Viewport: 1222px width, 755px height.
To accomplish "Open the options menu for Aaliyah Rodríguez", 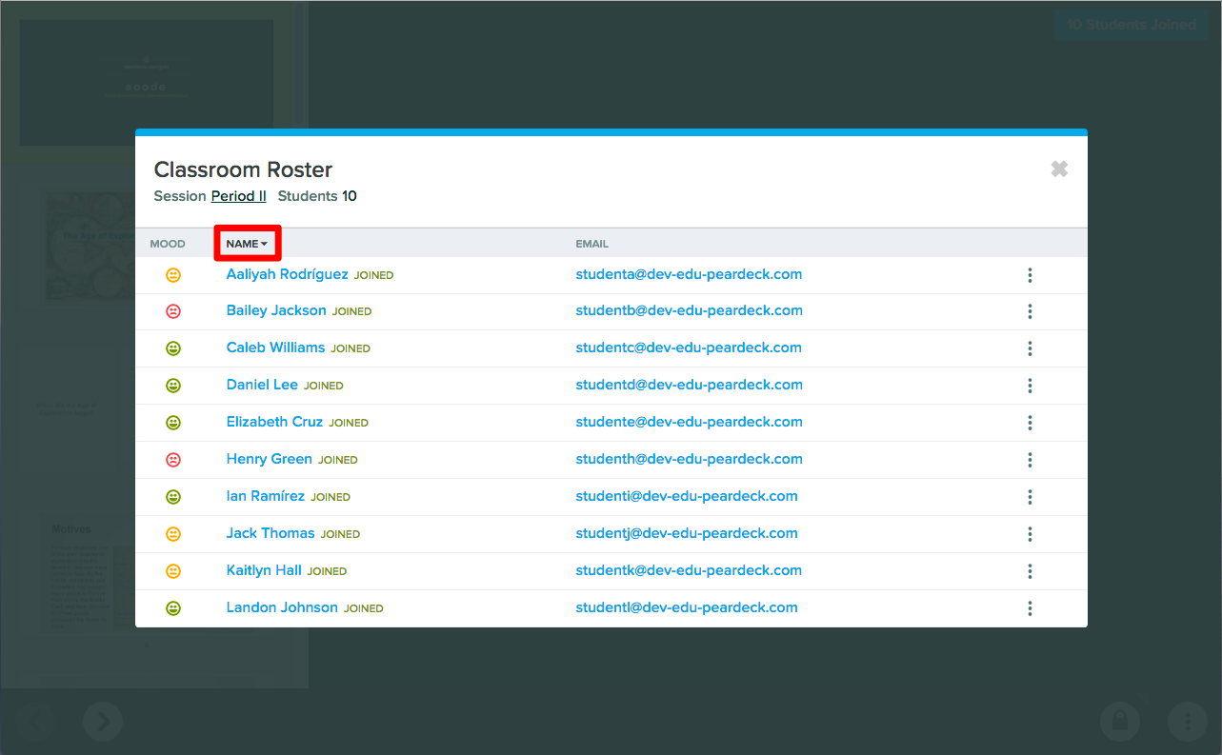I will (1030, 275).
